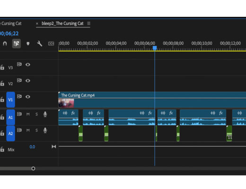246x189 pixels.
Task: Toggle track lock on V2
Action: click(2, 83)
